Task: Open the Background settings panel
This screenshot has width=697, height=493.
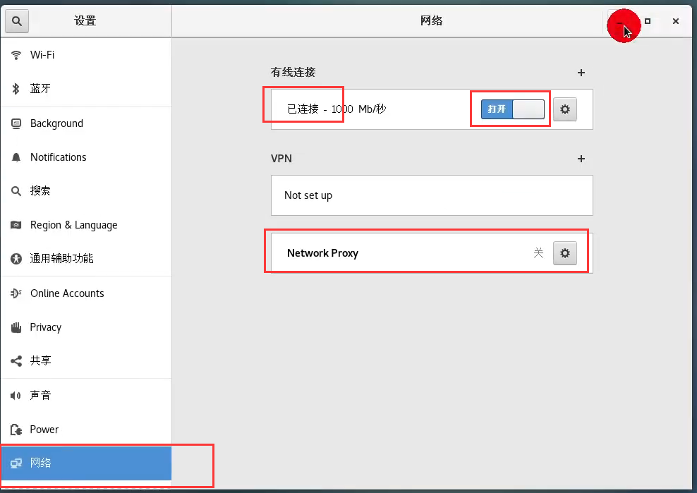Action: point(86,123)
